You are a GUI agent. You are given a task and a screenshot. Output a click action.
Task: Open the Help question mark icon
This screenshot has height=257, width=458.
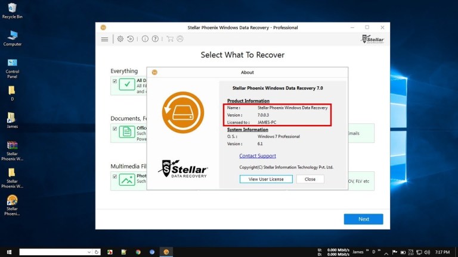(x=155, y=39)
